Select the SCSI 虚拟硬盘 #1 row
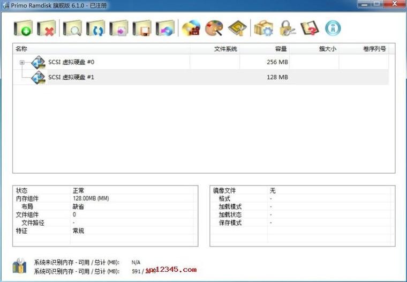 (x=201, y=77)
